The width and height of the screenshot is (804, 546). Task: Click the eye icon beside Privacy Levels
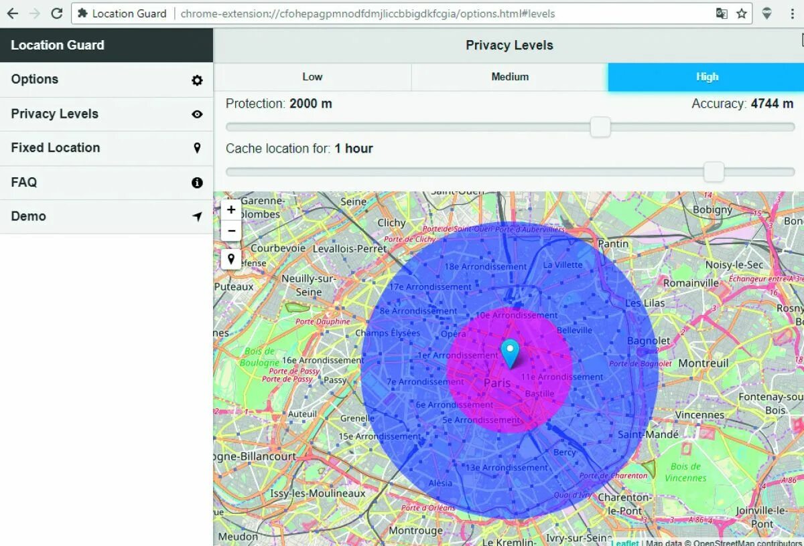pyautogui.click(x=197, y=114)
